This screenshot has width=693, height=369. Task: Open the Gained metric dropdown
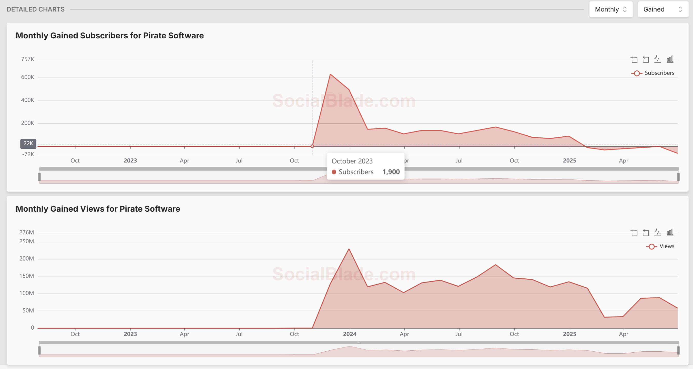point(663,9)
